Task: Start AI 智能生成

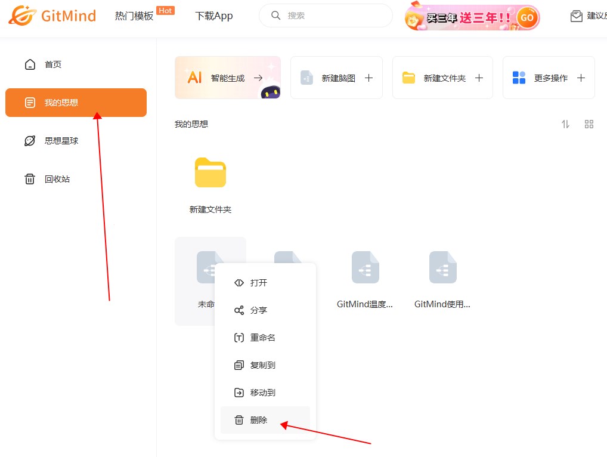Action: [x=228, y=78]
